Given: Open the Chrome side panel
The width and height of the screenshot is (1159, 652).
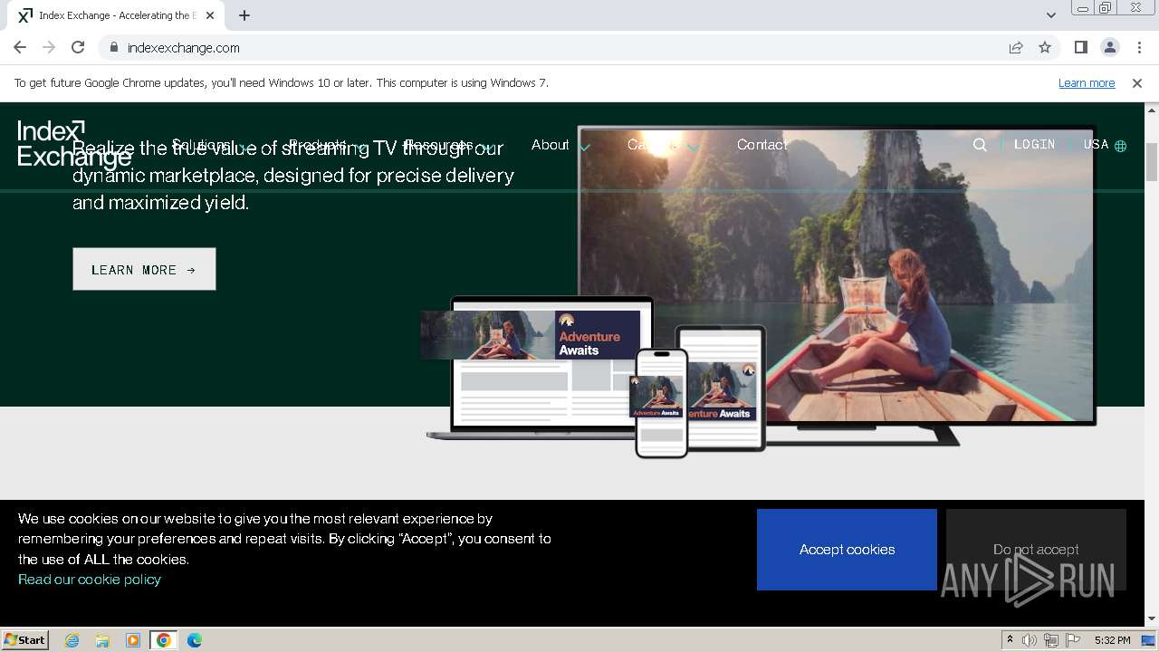Looking at the screenshot, I should pyautogui.click(x=1080, y=47).
